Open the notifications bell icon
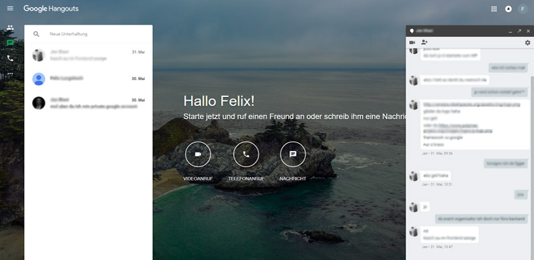The image size is (534, 260). tap(509, 9)
